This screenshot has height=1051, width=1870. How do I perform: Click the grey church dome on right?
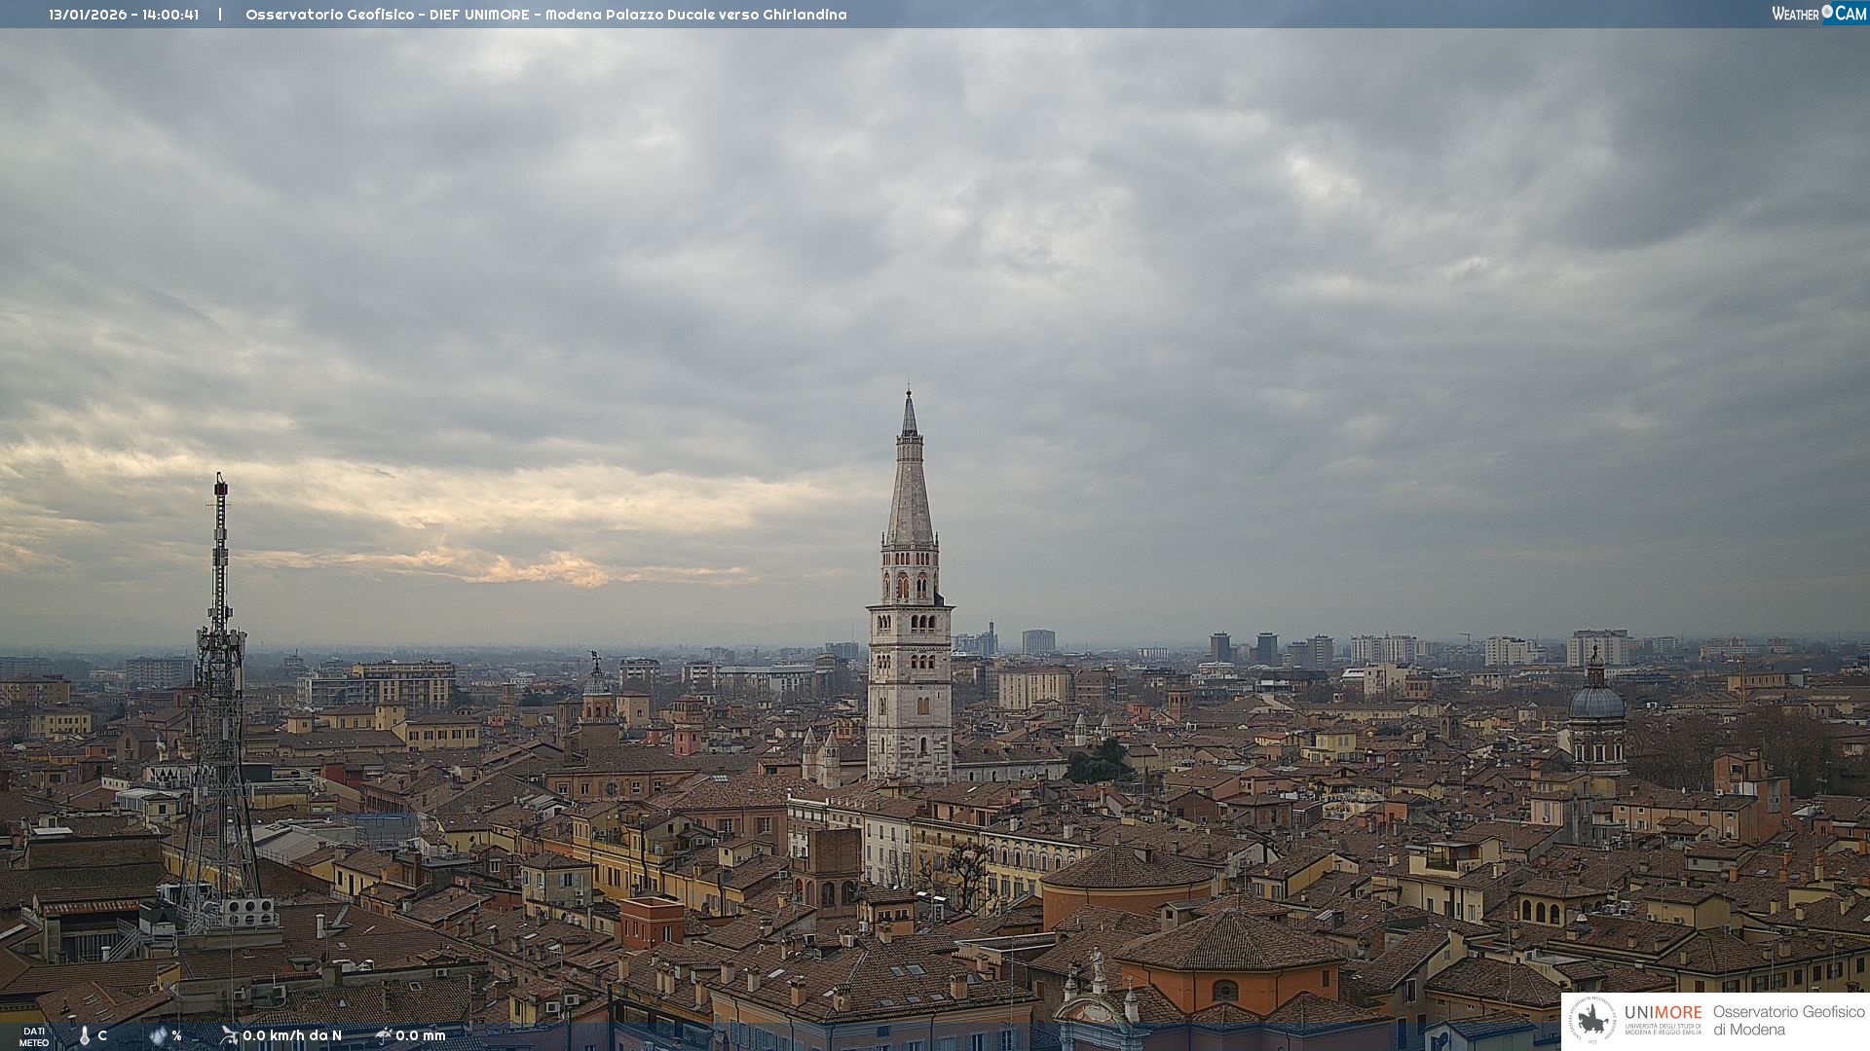coord(1596,701)
